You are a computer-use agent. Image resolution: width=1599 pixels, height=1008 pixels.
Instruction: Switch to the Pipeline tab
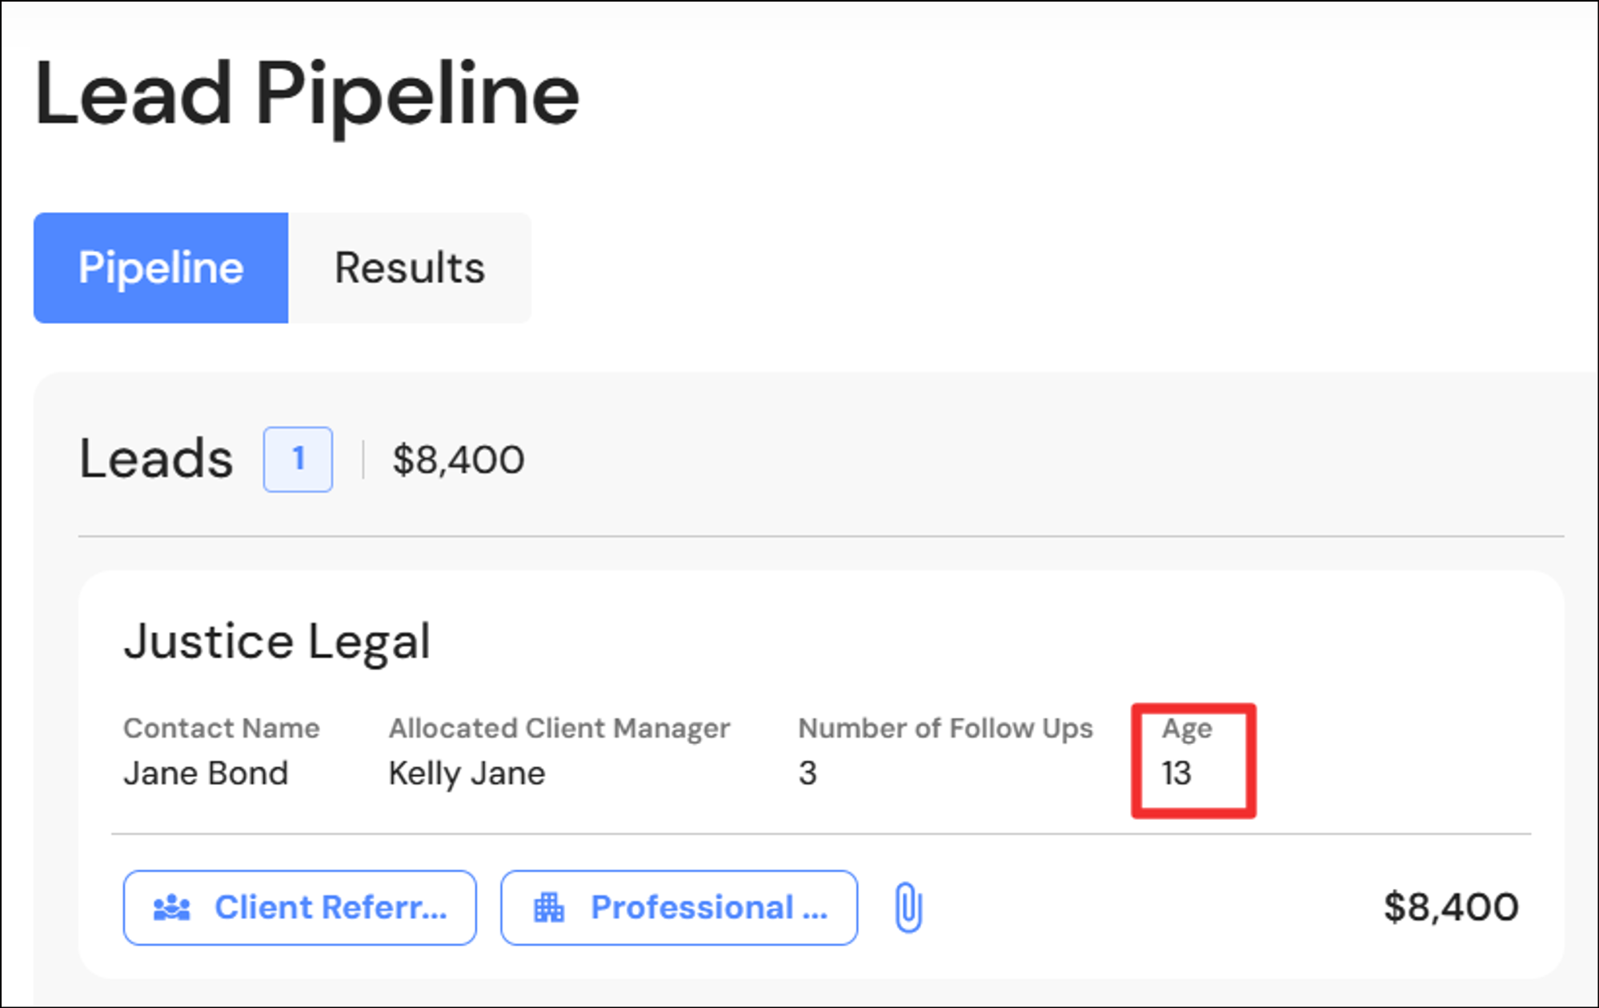click(161, 267)
